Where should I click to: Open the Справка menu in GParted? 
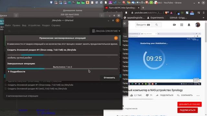pyautogui.click(x=56, y=25)
